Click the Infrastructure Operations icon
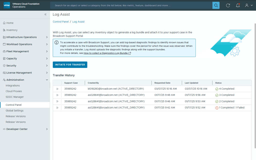Screen dimensions: 256x160 4,37
